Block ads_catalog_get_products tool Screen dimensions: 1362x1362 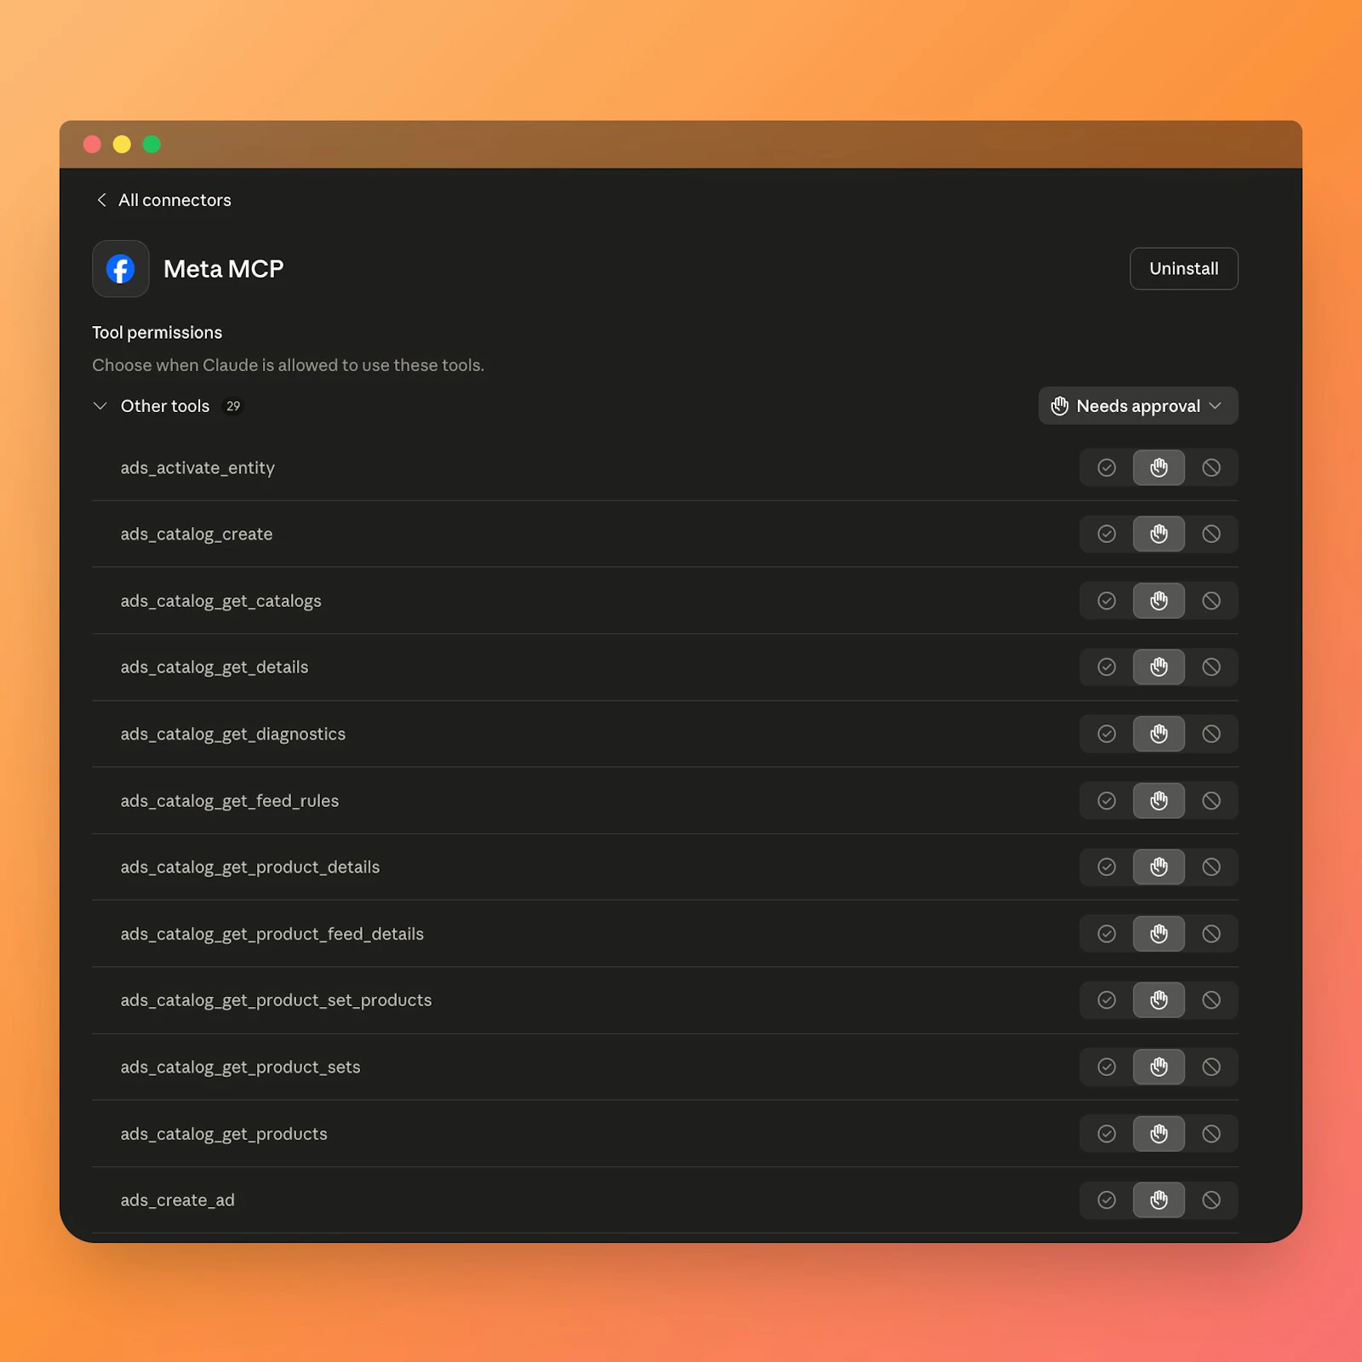tap(1211, 1134)
